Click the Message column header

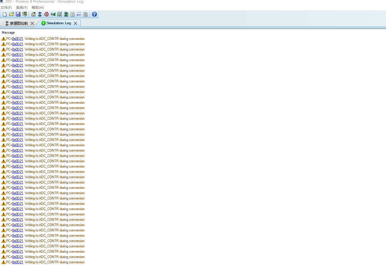(8, 33)
